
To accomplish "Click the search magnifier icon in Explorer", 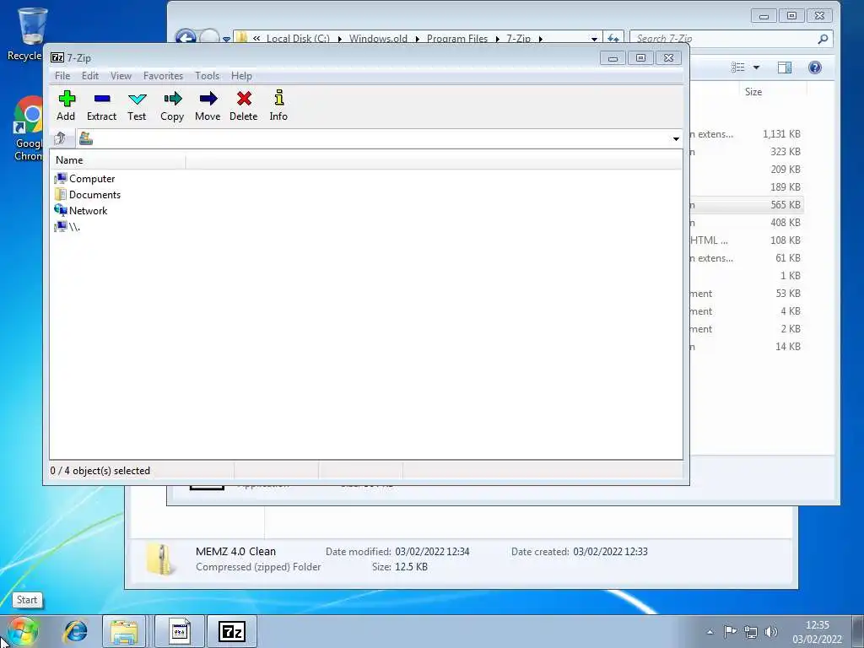I will click(823, 39).
